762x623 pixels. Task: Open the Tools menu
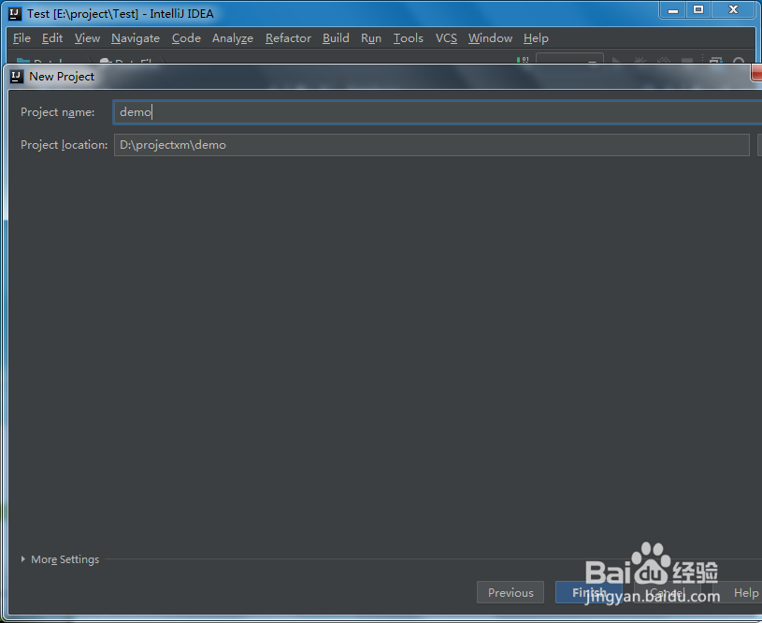(409, 38)
